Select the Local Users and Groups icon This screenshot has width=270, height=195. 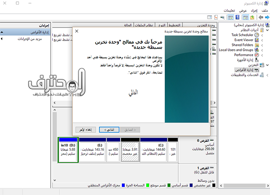(257, 50)
